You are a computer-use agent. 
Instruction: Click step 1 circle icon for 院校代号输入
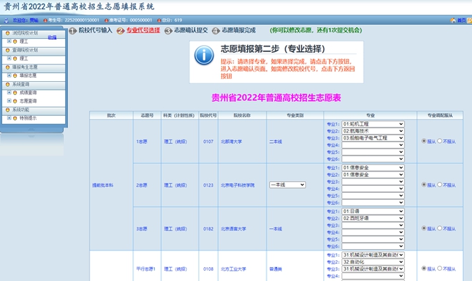click(x=73, y=31)
